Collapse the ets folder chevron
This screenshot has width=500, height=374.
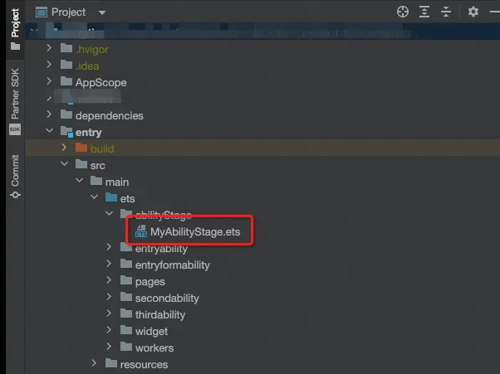point(95,197)
